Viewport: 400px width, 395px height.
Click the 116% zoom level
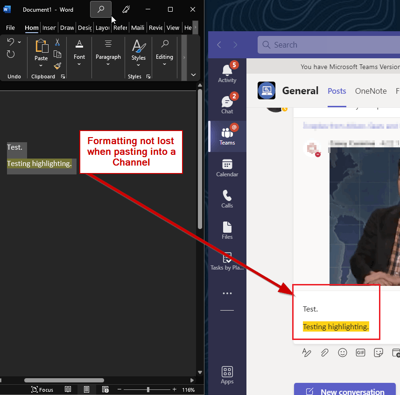[x=188, y=390]
